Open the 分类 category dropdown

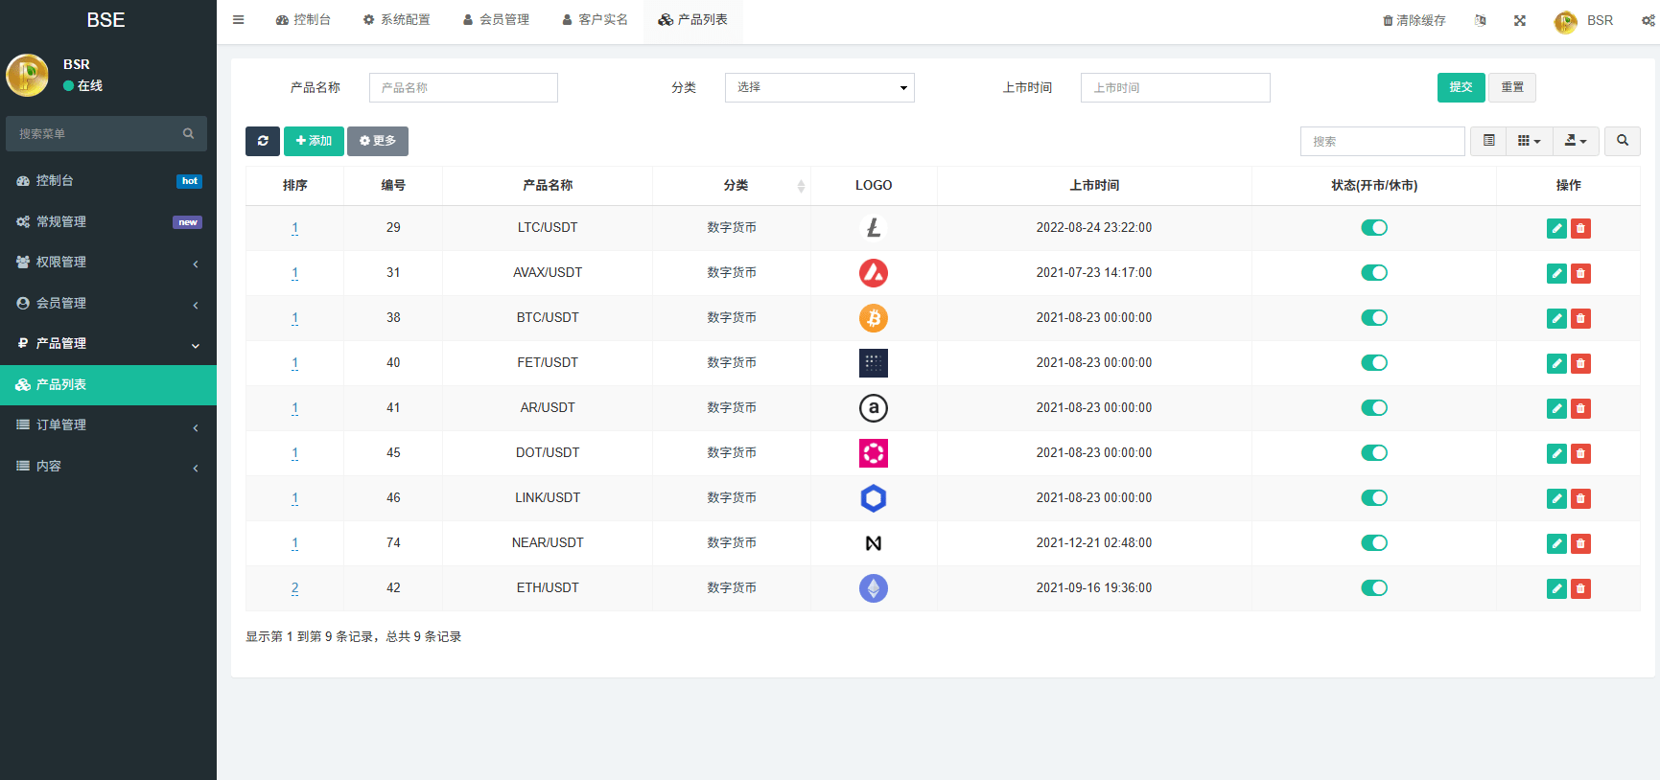819,87
